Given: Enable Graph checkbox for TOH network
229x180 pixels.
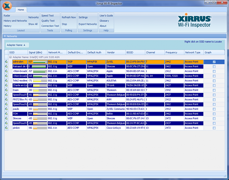Looking at the screenshot, I should (x=214, y=114).
